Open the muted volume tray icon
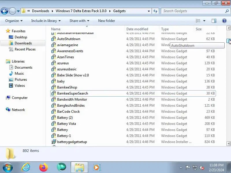 click(x=202, y=168)
